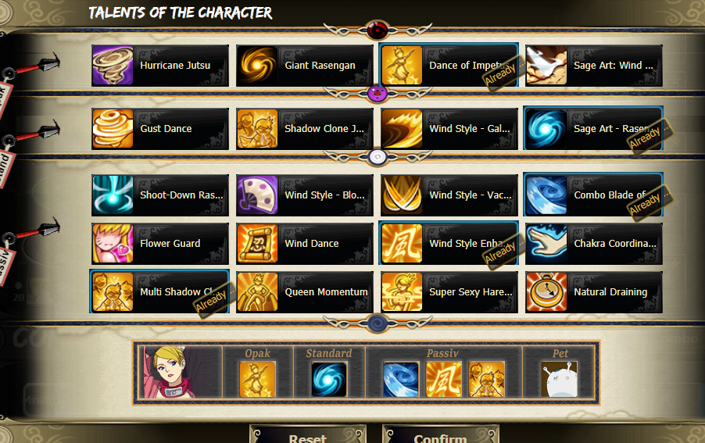The image size is (705, 443).
Task: Toggle the already-selected Dance of Impetus talent
Action: point(449,66)
